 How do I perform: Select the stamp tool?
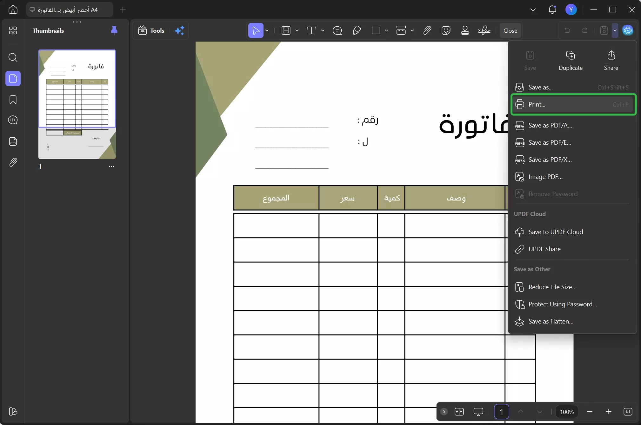465,30
